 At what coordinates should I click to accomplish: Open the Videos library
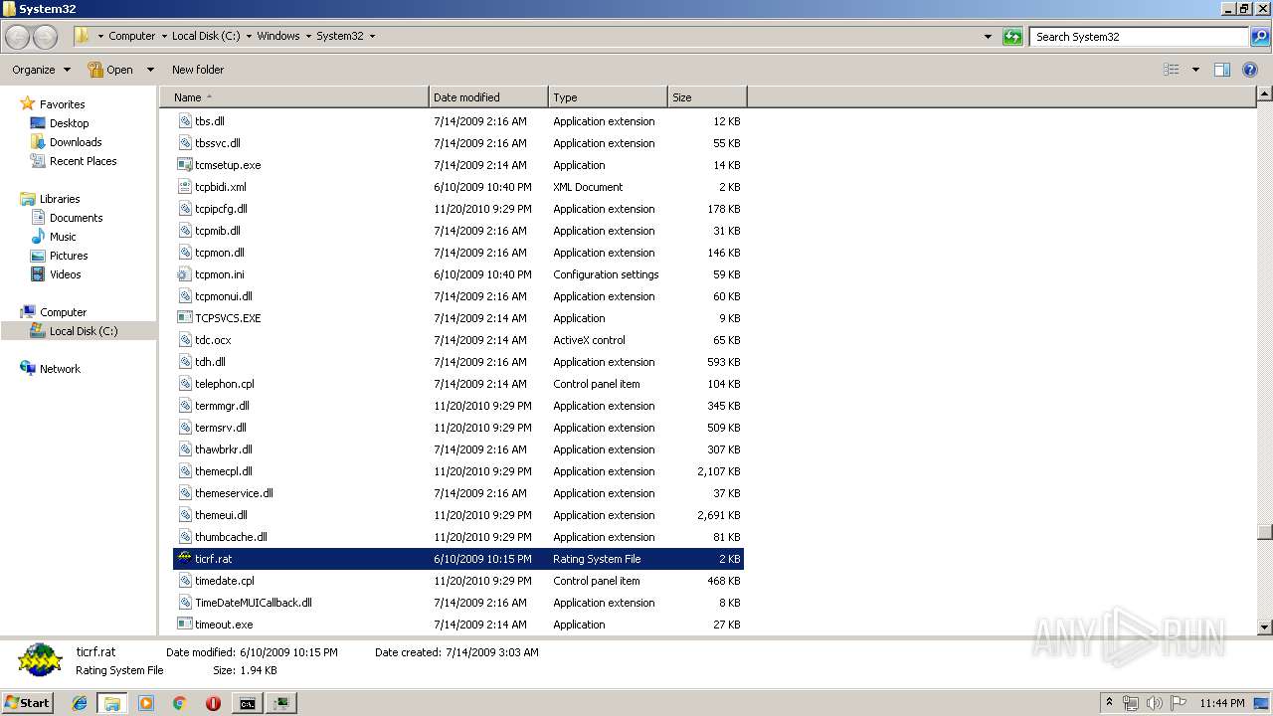tap(65, 274)
